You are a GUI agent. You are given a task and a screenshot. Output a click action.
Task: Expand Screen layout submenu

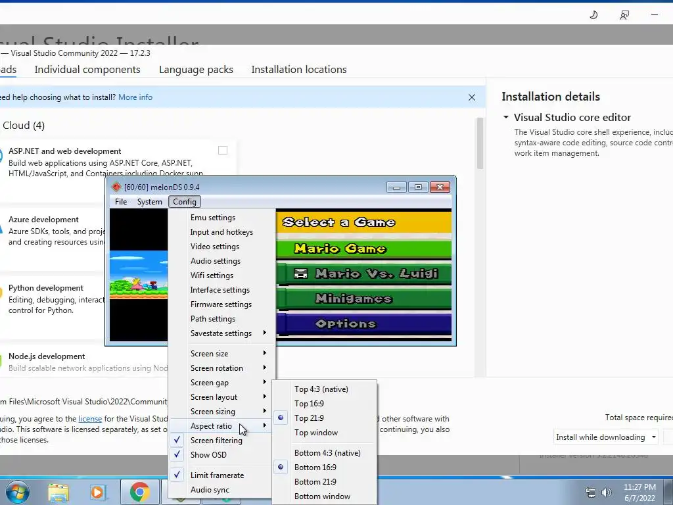[x=221, y=397]
